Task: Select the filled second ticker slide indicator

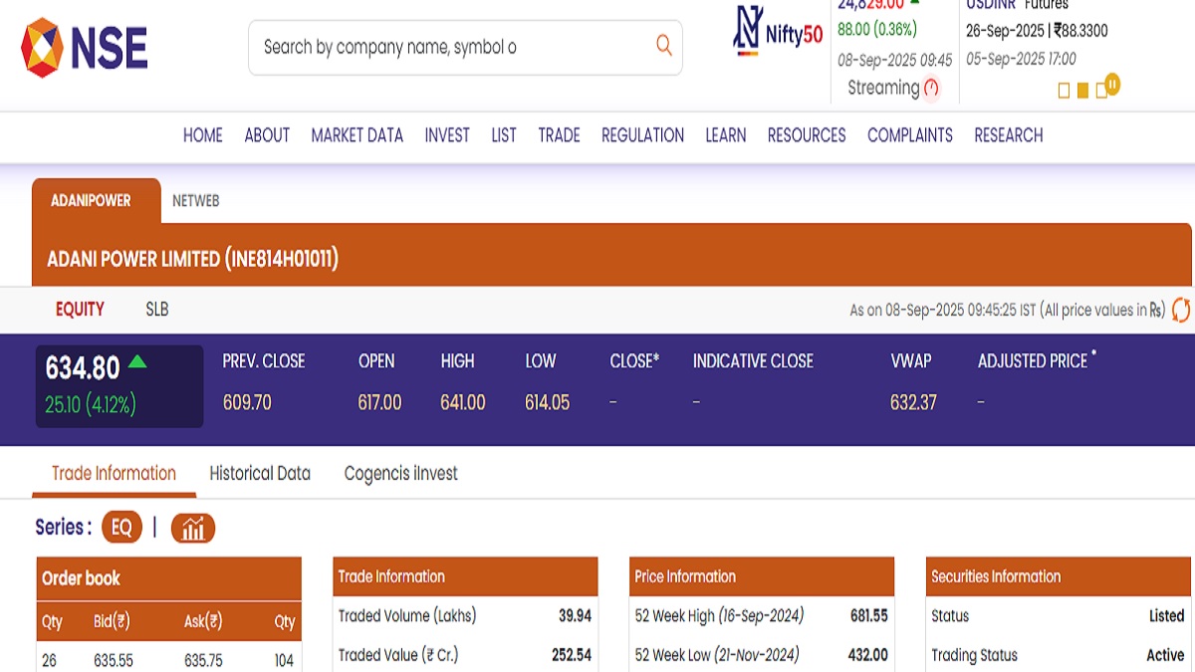Action: [1082, 91]
